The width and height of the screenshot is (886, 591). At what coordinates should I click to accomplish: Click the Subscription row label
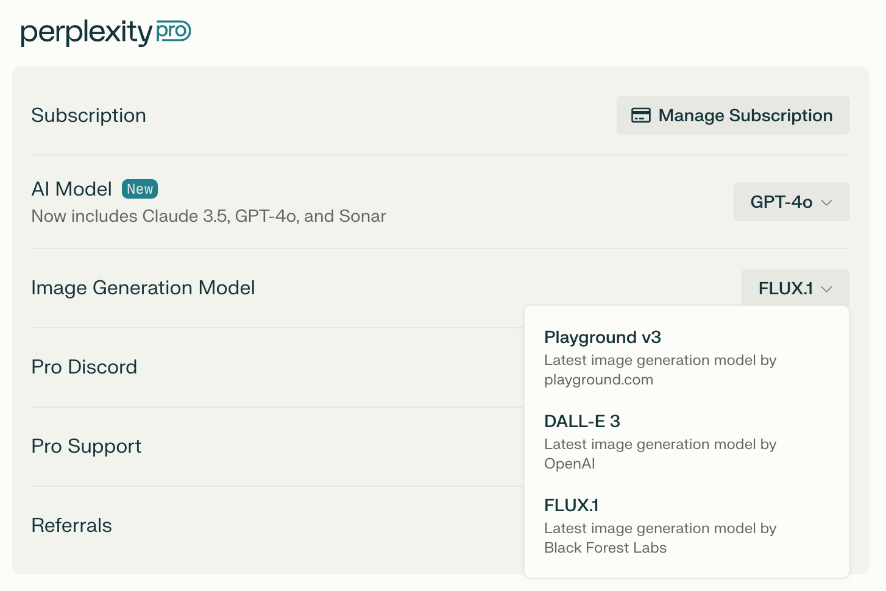(88, 115)
